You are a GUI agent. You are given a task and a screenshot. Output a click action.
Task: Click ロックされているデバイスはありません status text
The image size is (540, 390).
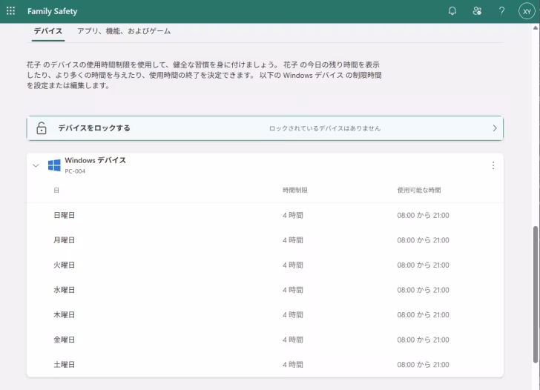point(325,128)
